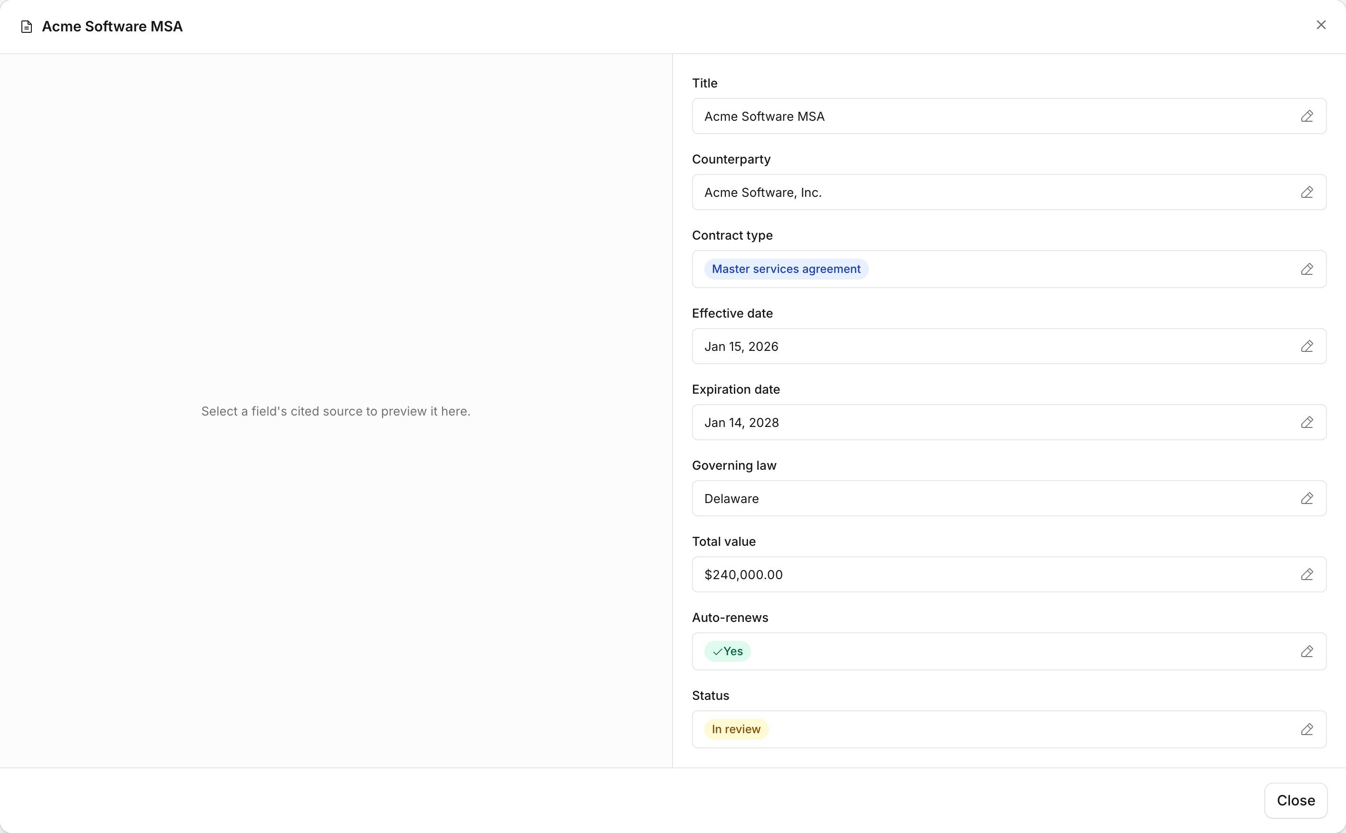Image resolution: width=1346 pixels, height=833 pixels.
Task: Edit Governing law using the pencil icon
Action: coord(1307,499)
